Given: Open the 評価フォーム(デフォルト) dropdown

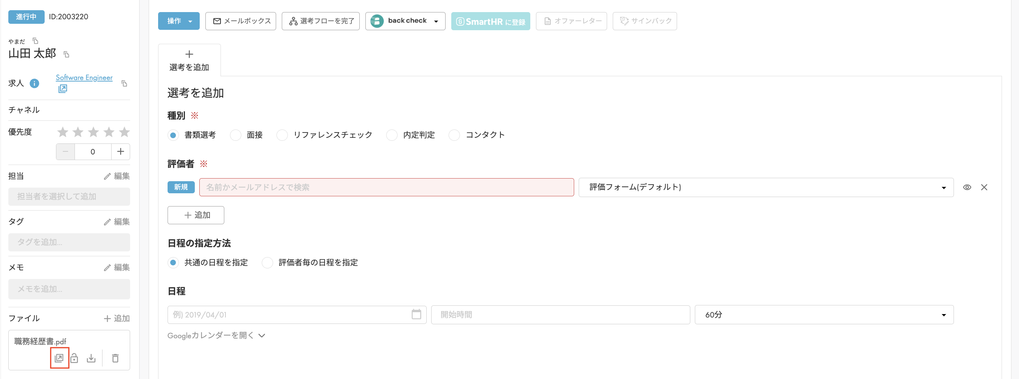Looking at the screenshot, I should click(944, 187).
